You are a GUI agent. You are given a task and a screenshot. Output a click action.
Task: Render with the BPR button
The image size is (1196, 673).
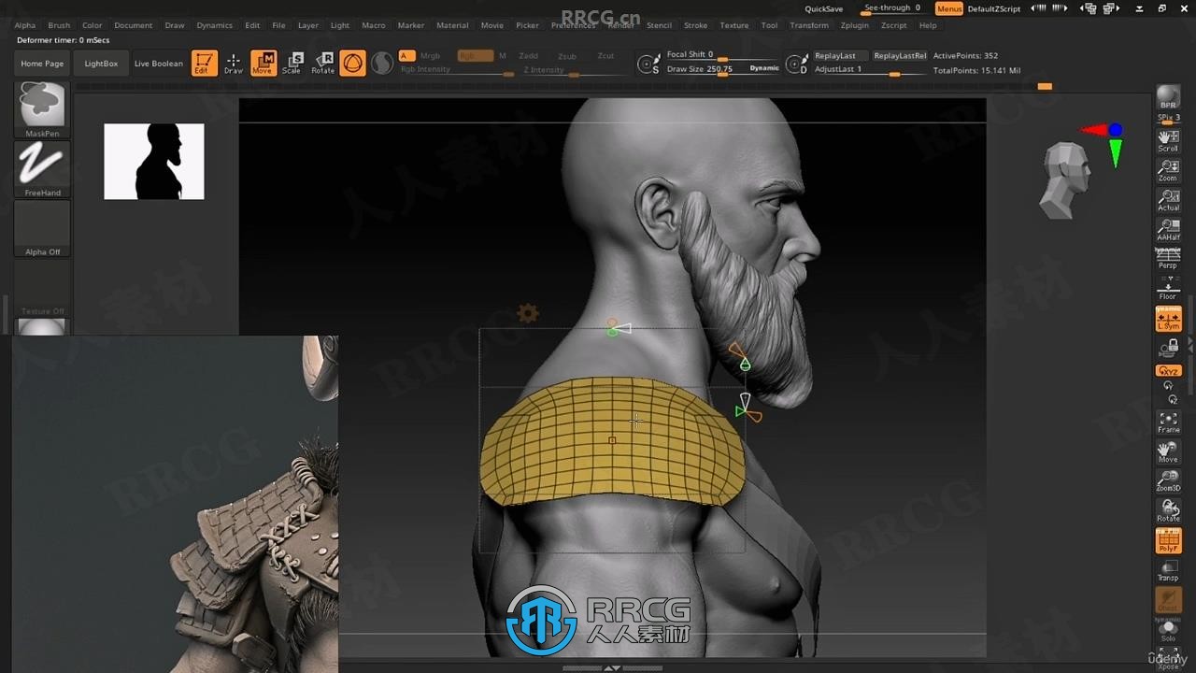click(x=1168, y=97)
